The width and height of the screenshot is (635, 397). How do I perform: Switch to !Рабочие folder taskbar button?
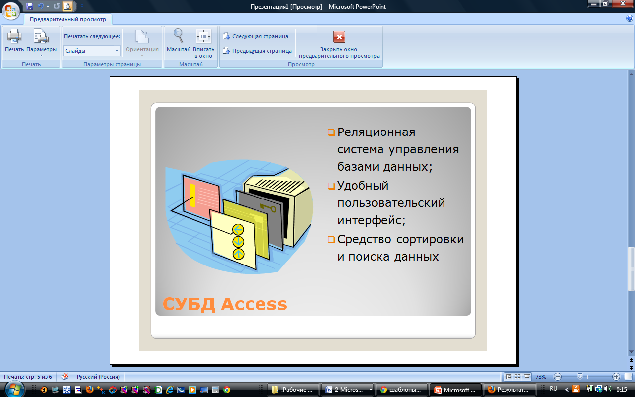click(293, 390)
